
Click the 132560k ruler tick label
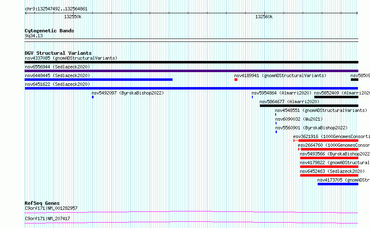click(264, 17)
